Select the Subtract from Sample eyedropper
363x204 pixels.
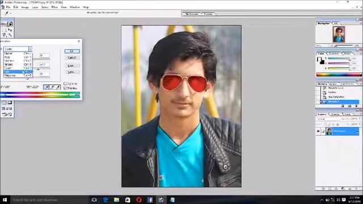pyautogui.click(x=58, y=87)
